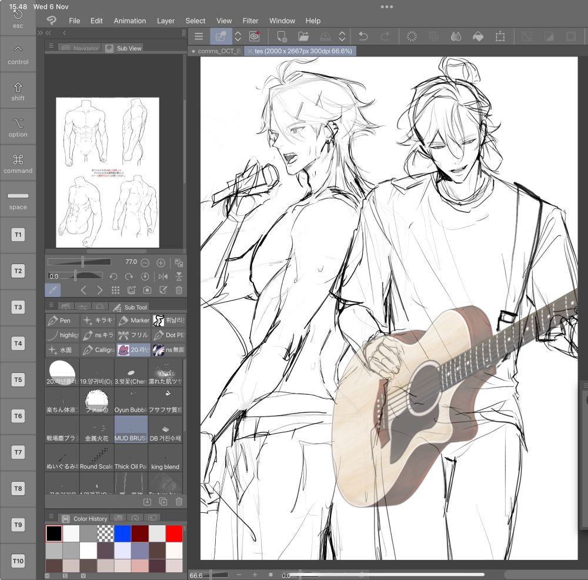Create a new canvas using the New icon
Screen dimensions: 588x580
(281, 36)
